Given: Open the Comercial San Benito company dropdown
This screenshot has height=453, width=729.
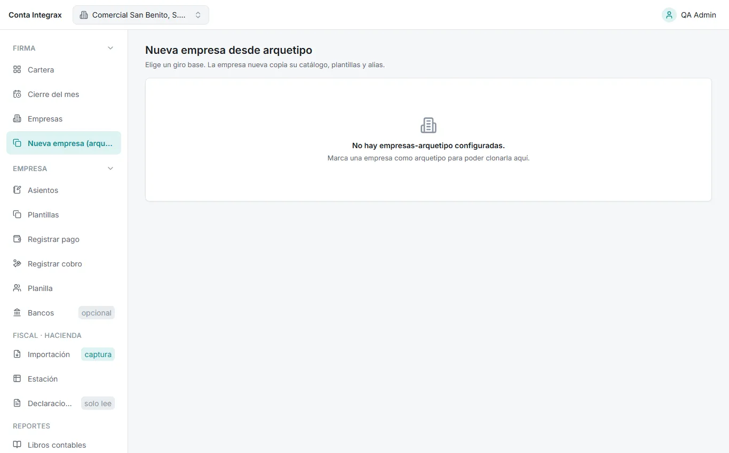Looking at the screenshot, I should [141, 15].
